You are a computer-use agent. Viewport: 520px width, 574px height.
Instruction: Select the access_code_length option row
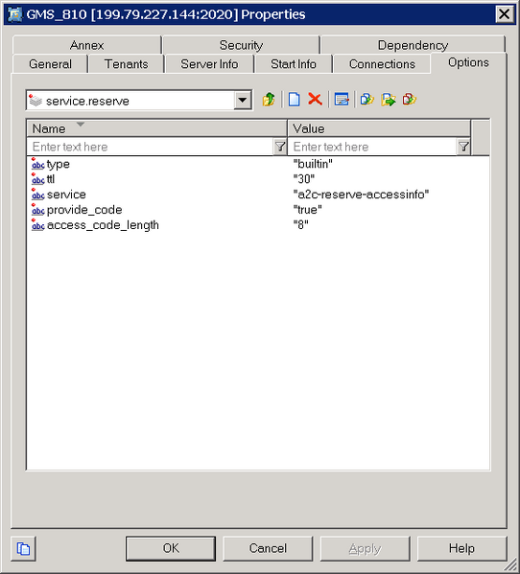click(258, 225)
